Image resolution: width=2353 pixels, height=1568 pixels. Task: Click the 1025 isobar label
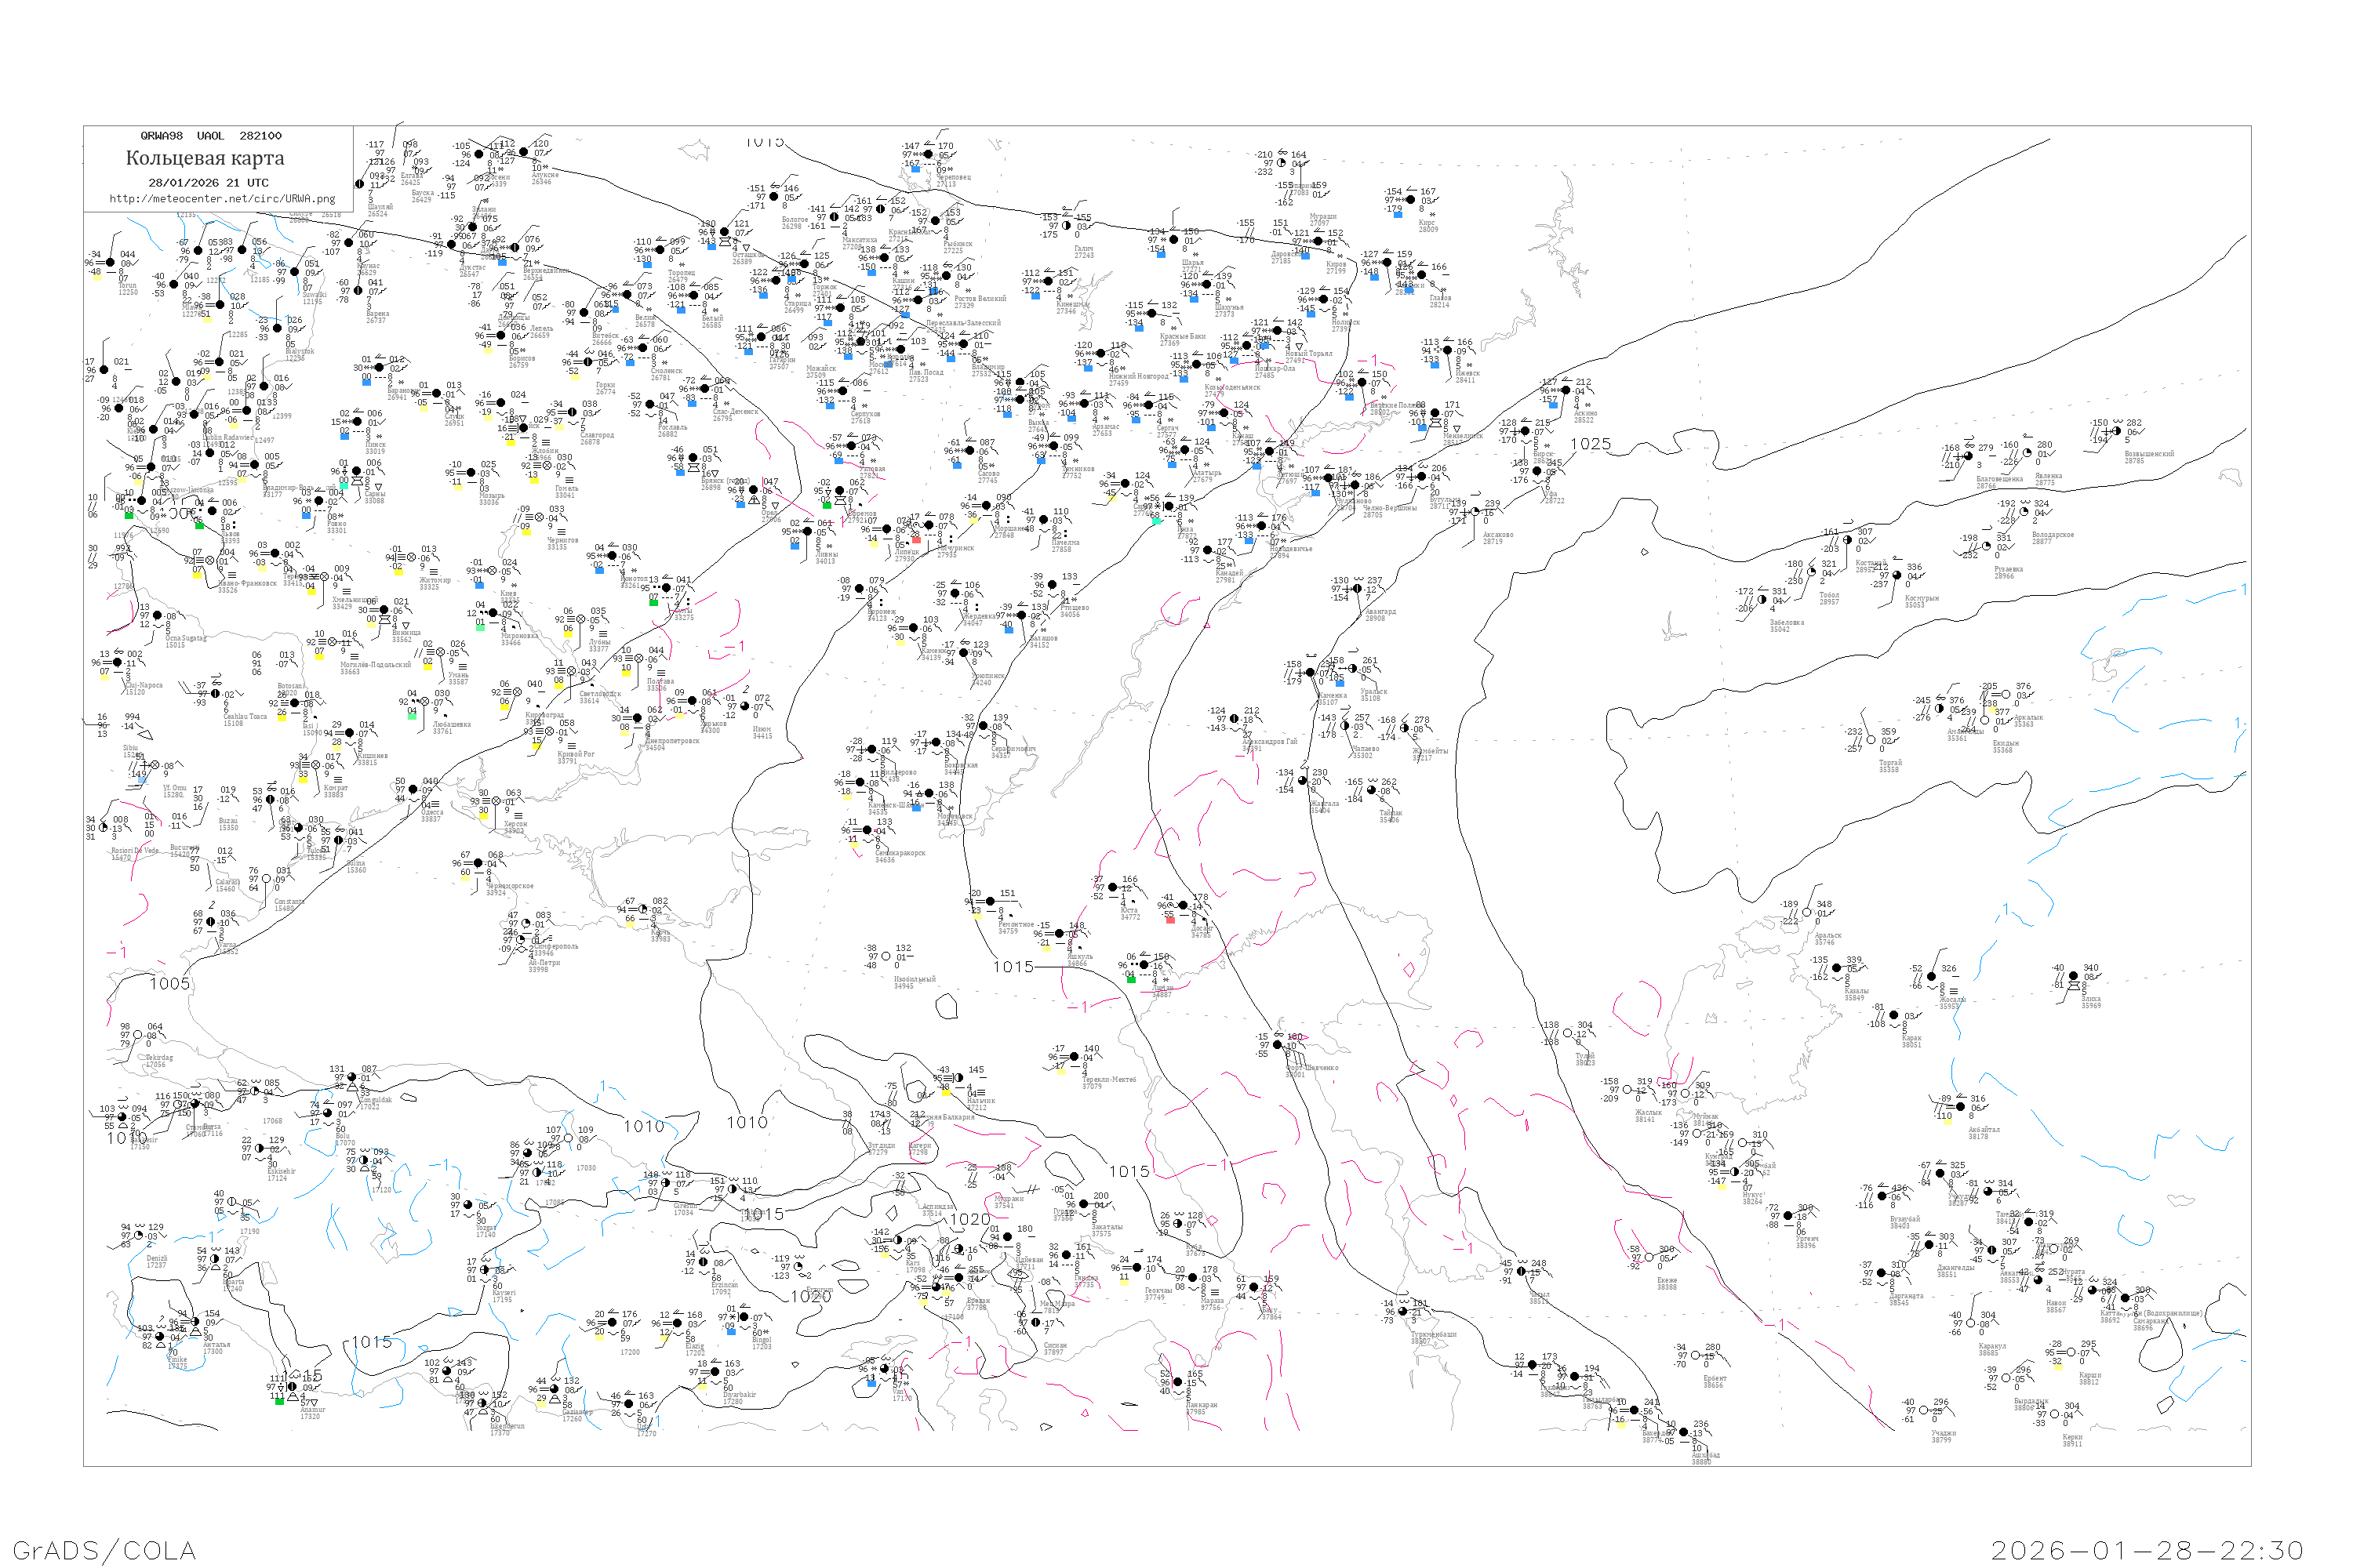[1590, 444]
